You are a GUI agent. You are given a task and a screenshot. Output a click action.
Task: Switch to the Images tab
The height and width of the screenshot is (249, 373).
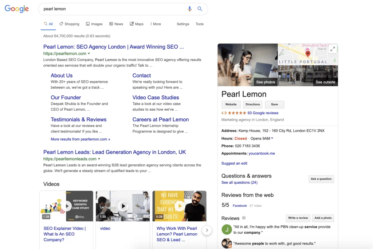pos(94,24)
